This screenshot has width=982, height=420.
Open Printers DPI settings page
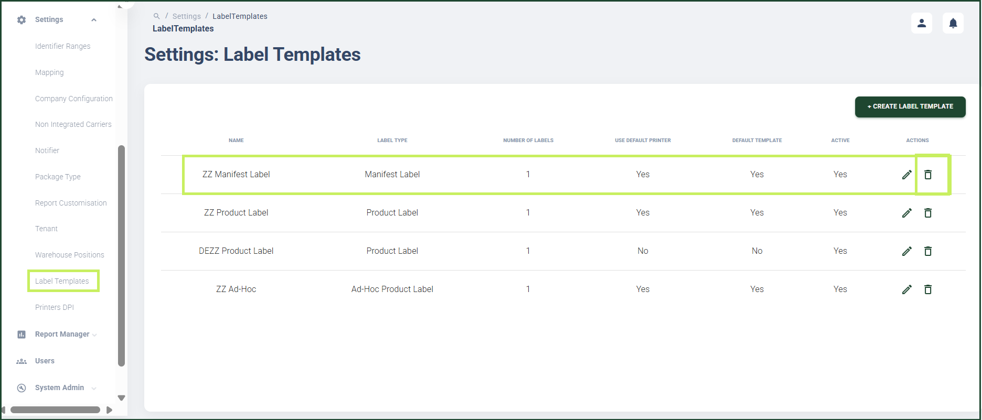coord(55,307)
